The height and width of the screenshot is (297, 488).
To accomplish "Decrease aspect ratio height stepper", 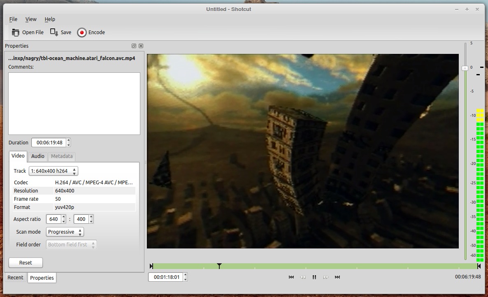I will coord(91,221).
